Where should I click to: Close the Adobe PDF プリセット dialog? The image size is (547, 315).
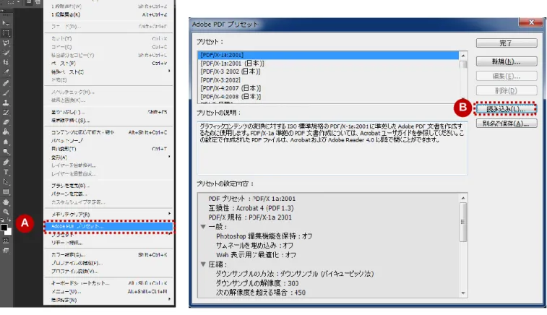tap(531, 22)
